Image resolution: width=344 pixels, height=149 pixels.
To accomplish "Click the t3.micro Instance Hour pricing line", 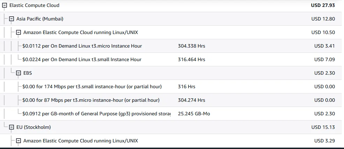I will 82,46.
